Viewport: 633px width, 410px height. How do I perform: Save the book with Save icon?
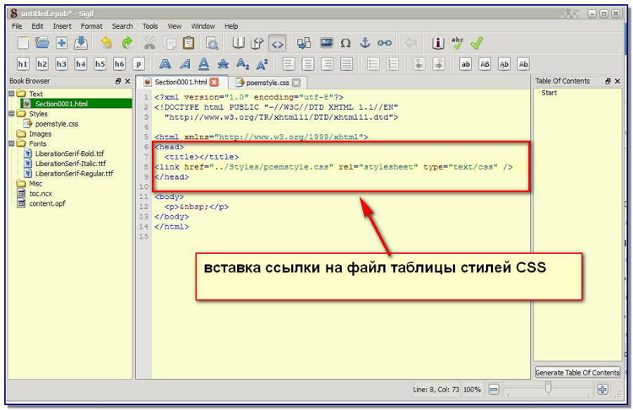point(81,43)
